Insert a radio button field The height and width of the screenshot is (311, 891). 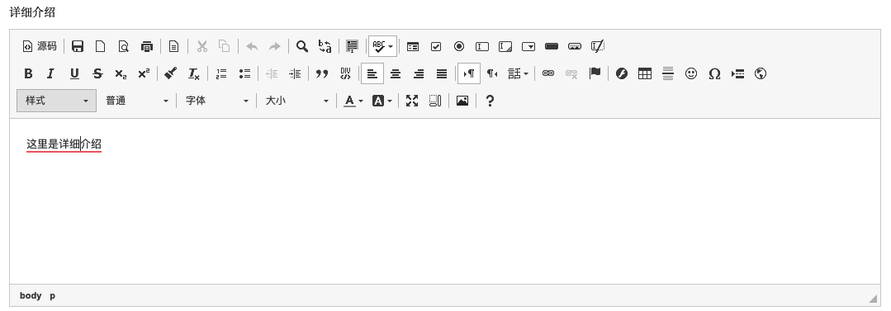[x=459, y=46]
